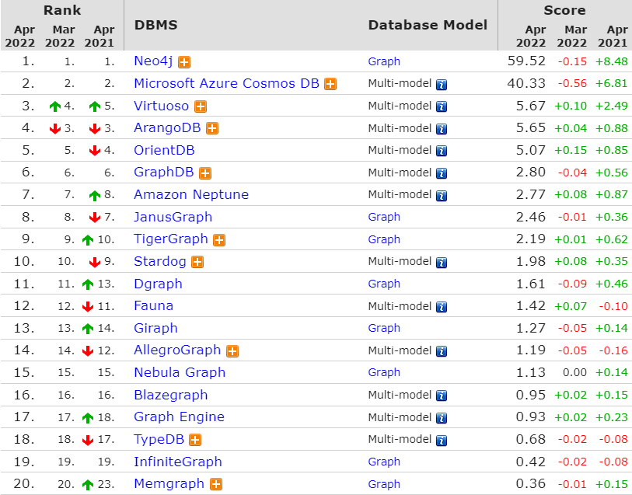The width and height of the screenshot is (632, 495).
Task: Click the Rank column header
Action: pyautogui.click(x=62, y=10)
